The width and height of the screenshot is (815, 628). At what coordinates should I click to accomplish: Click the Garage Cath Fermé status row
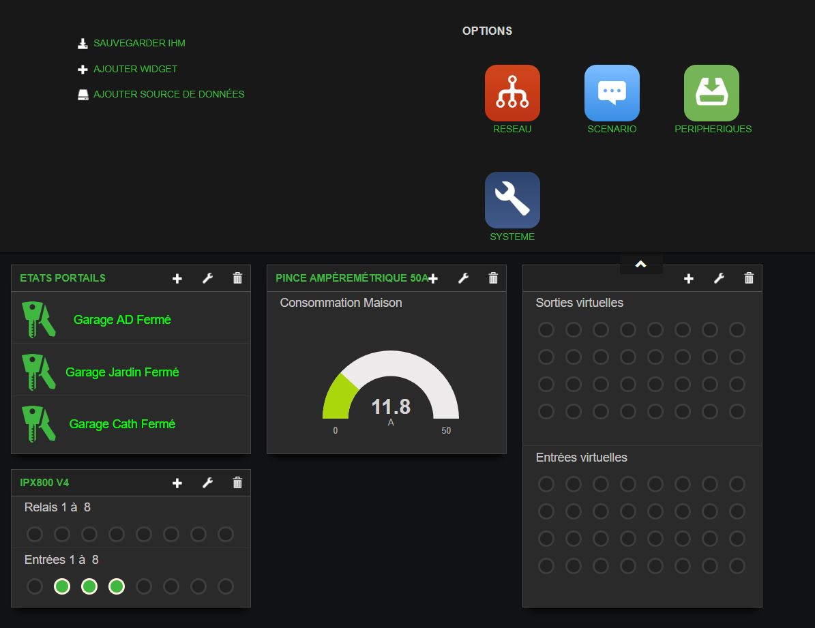point(122,424)
